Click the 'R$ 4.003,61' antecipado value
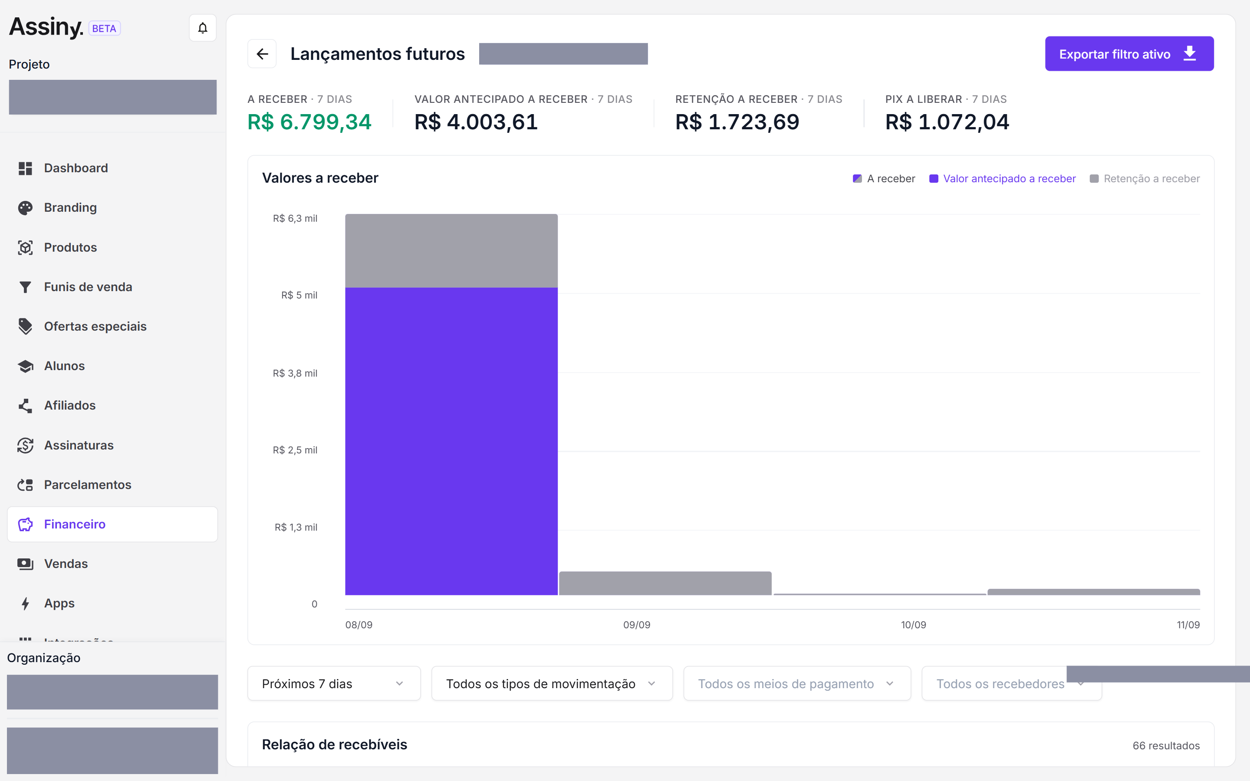The width and height of the screenshot is (1250, 781). tap(476, 122)
